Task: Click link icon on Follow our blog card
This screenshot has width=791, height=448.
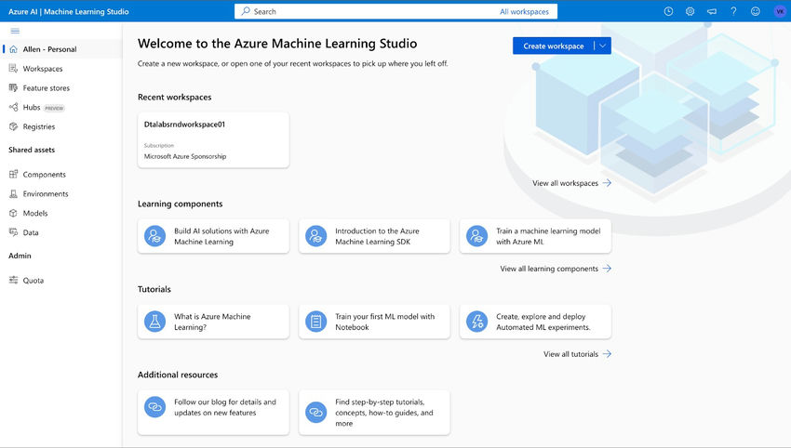Action: 154,407
